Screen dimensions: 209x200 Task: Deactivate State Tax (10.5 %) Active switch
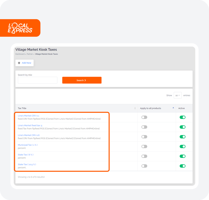183,166
